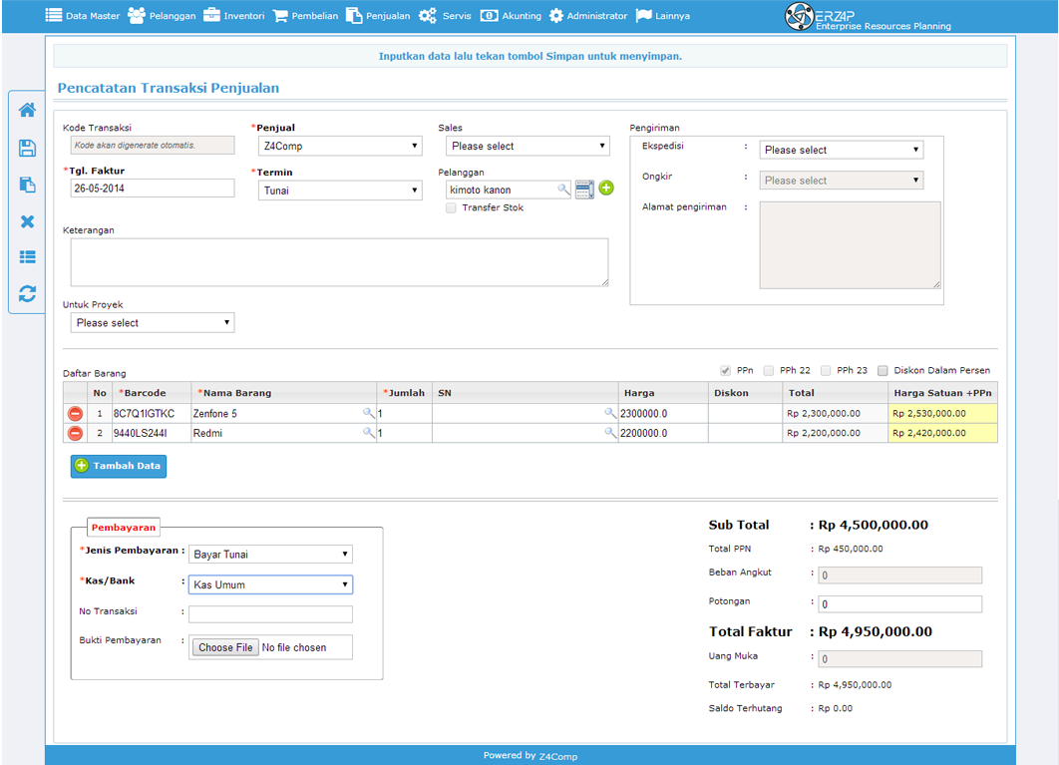Remove the Zenfone 5 row with red minus
The height and width of the screenshot is (765, 1059).
75,414
